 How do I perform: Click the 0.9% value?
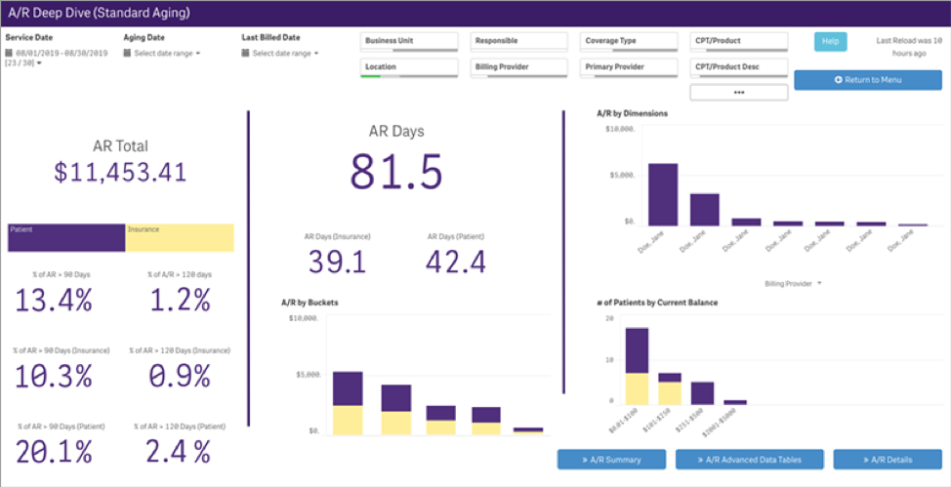click(x=180, y=376)
